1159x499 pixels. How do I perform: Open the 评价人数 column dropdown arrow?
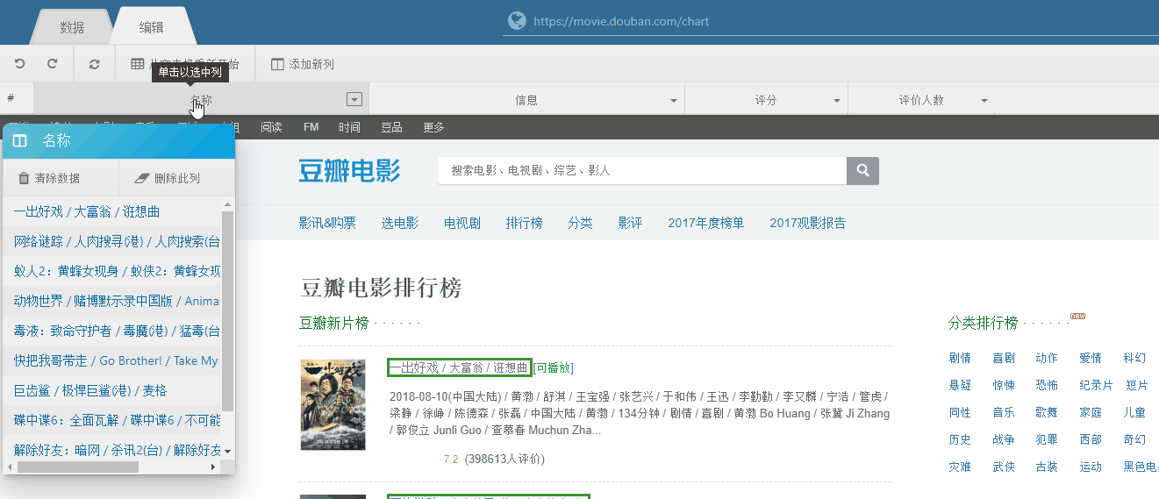coord(984,101)
